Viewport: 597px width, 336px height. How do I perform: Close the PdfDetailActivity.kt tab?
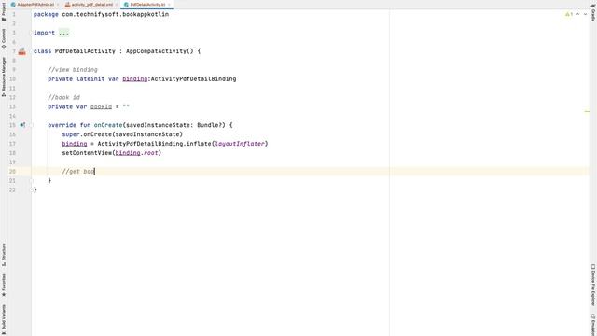[x=169, y=5]
